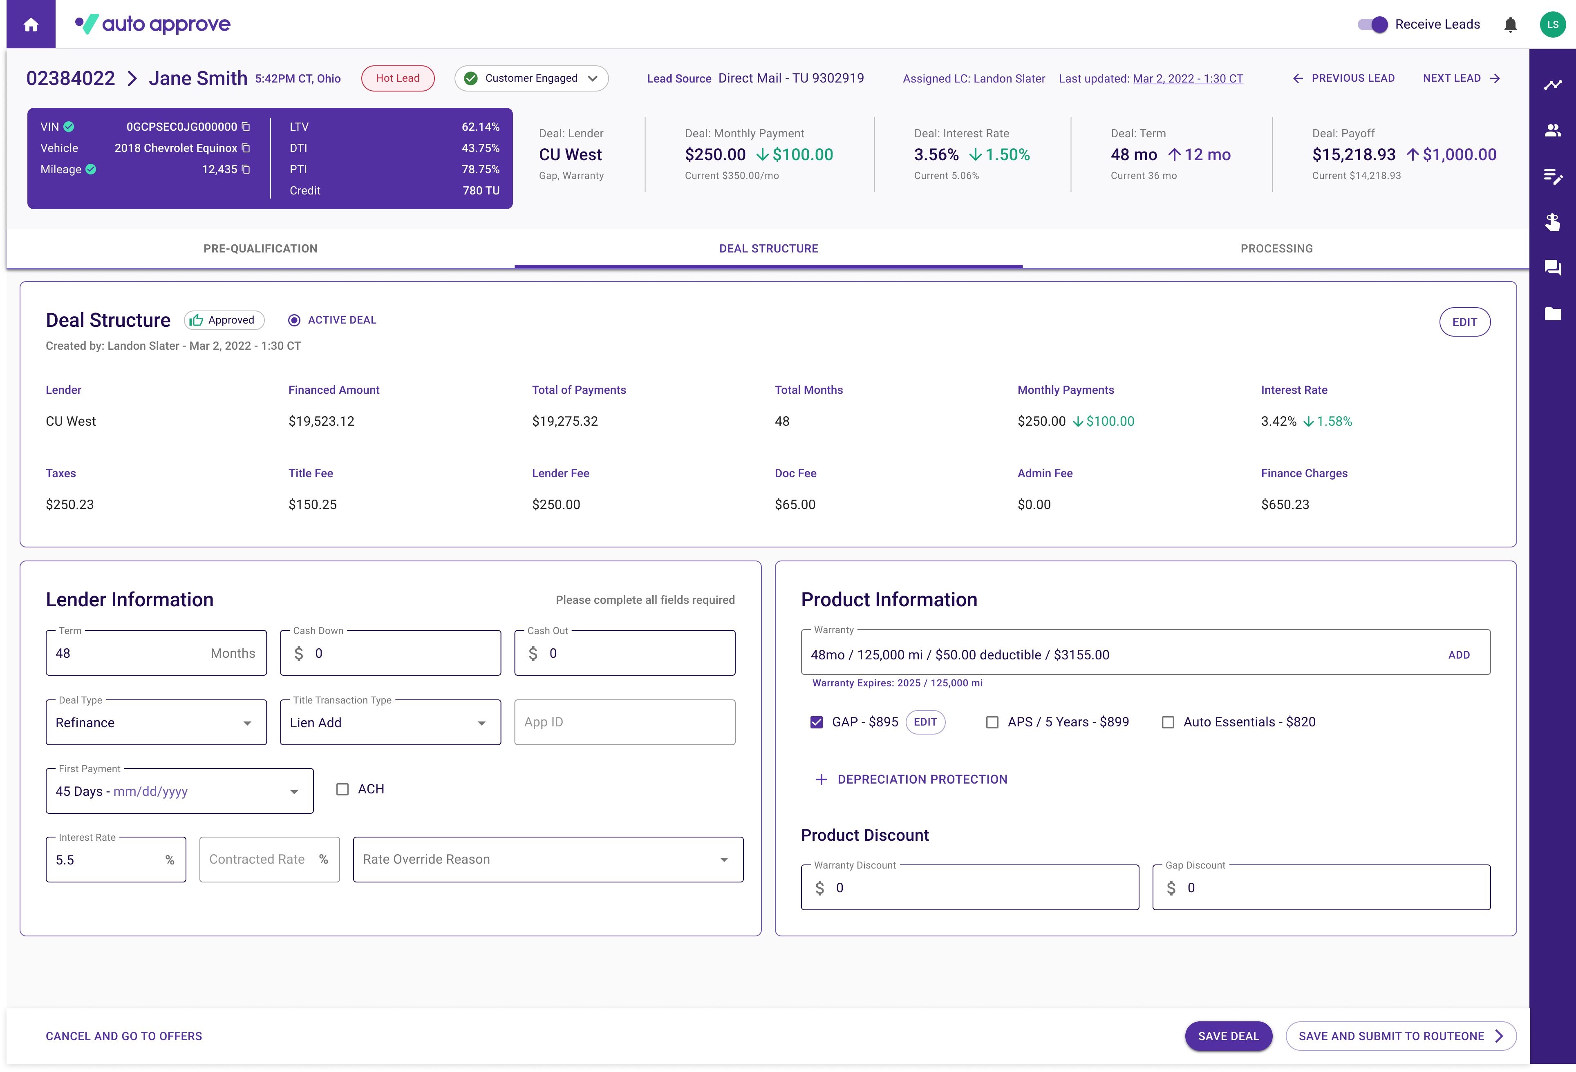
Task: Check the Auto Essentials - $820 box
Action: point(1168,722)
